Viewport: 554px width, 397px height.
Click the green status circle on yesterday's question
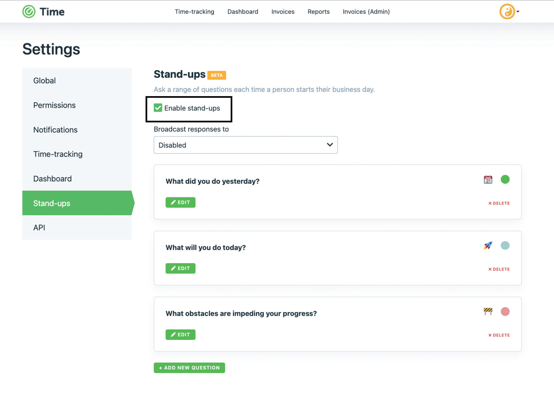pos(505,179)
